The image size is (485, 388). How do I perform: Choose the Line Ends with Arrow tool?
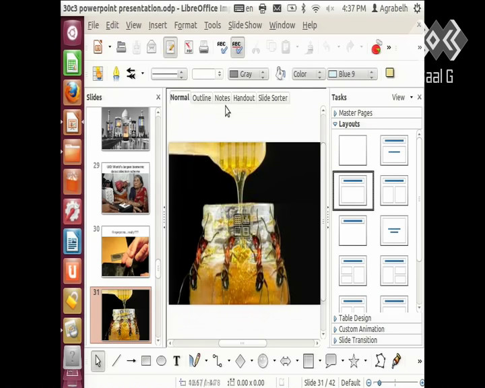coord(131,361)
